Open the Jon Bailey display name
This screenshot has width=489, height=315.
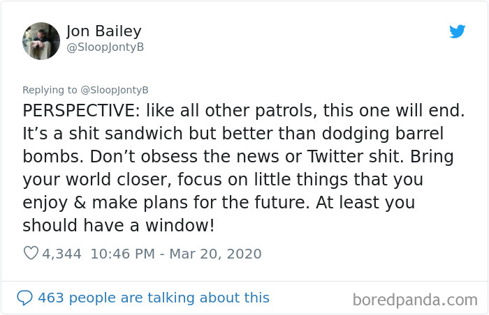pos(104,31)
